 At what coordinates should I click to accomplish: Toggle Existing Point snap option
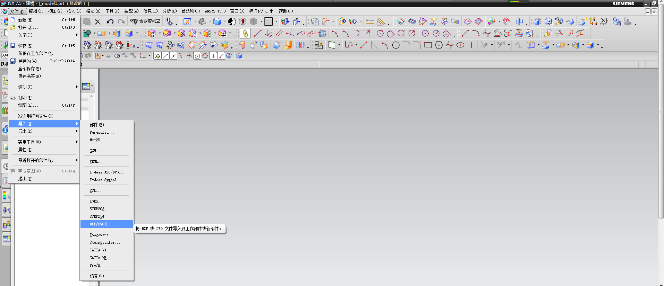tap(213, 56)
